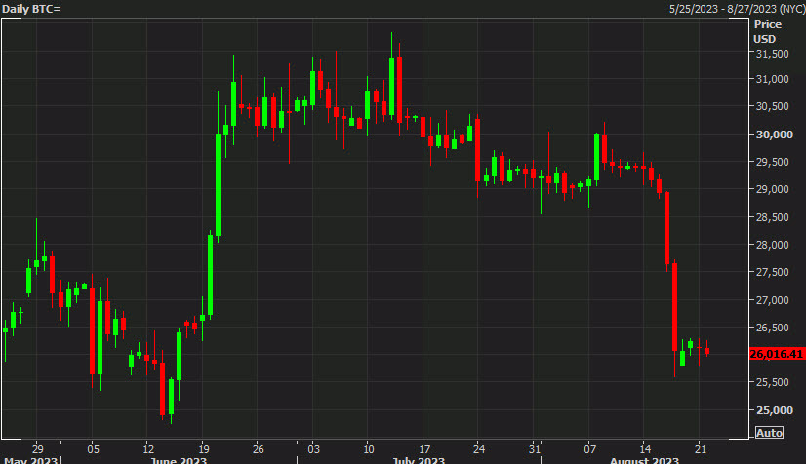Select the 31,000 price axis label

point(772,79)
